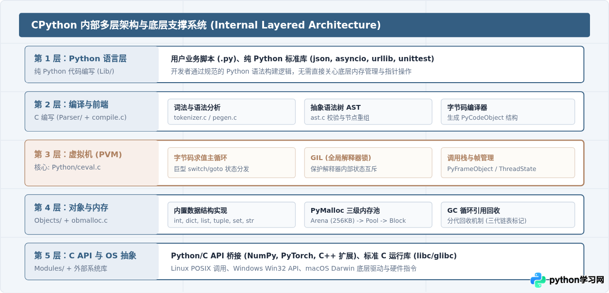Select the text 'PyFrameObject / ThreadState'

point(491,169)
